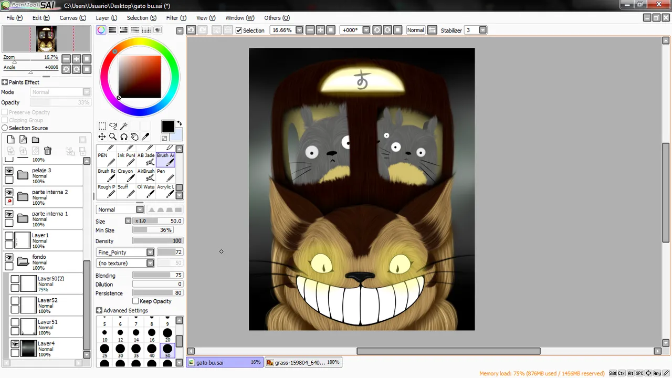672x378 pixels.
Task: Create a new linework layer
Action: 23,140
